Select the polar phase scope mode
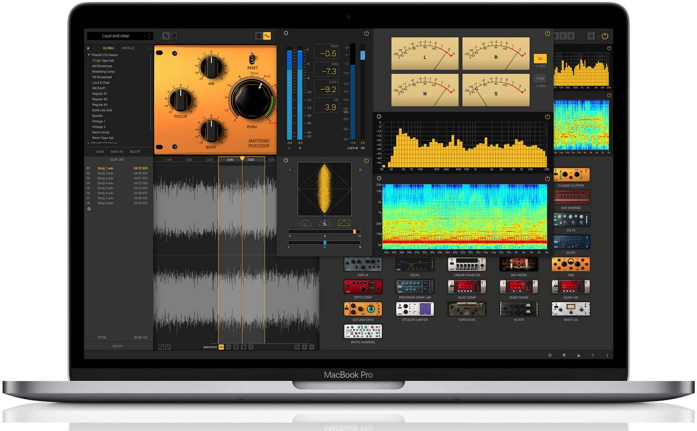The width and height of the screenshot is (697, 431). point(325,223)
